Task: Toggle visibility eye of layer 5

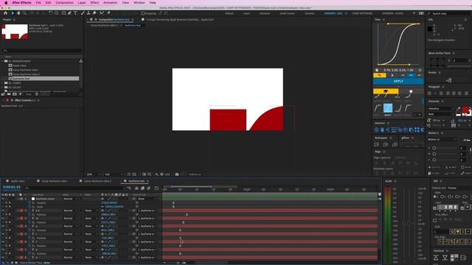Action: click(3, 234)
